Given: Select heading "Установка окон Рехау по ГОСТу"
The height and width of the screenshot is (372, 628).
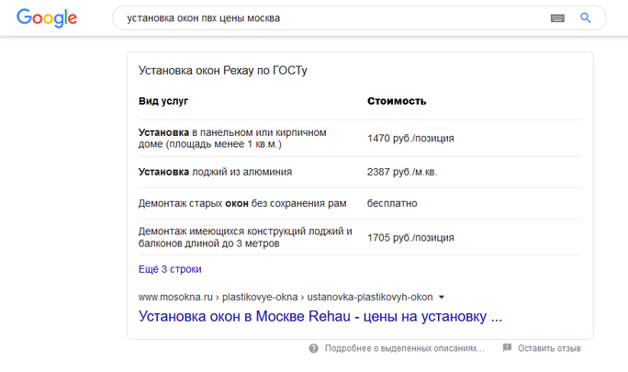Looking at the screenshot, I should click(223, 71).
